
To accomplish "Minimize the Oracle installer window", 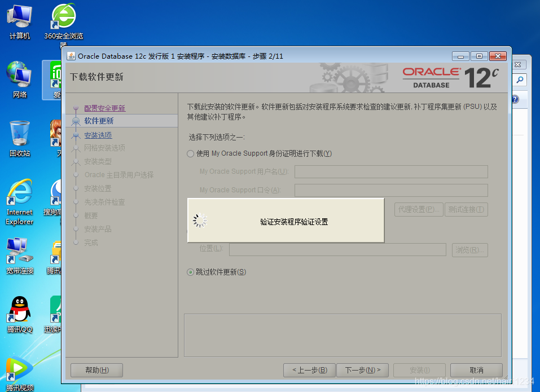I will coord(460,56).
